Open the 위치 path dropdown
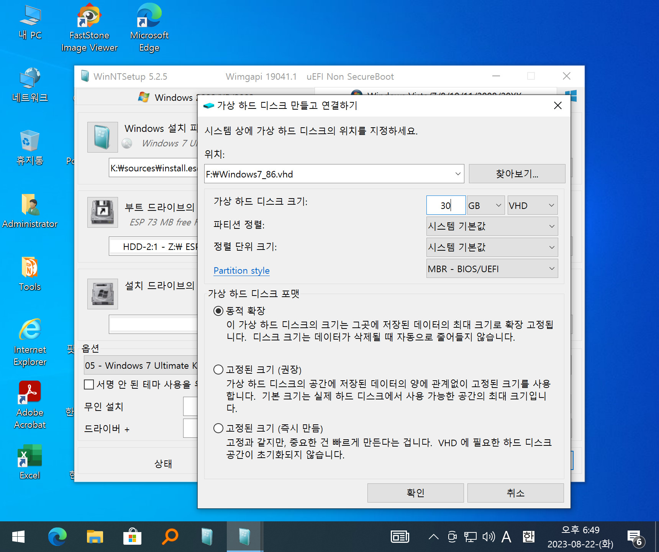The image size is (659, 552). (x=458, y=174)
